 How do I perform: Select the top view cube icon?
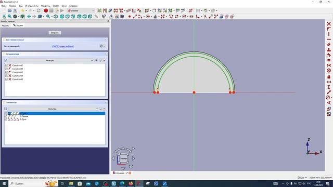pyautogui.click(x=68, y=16)
